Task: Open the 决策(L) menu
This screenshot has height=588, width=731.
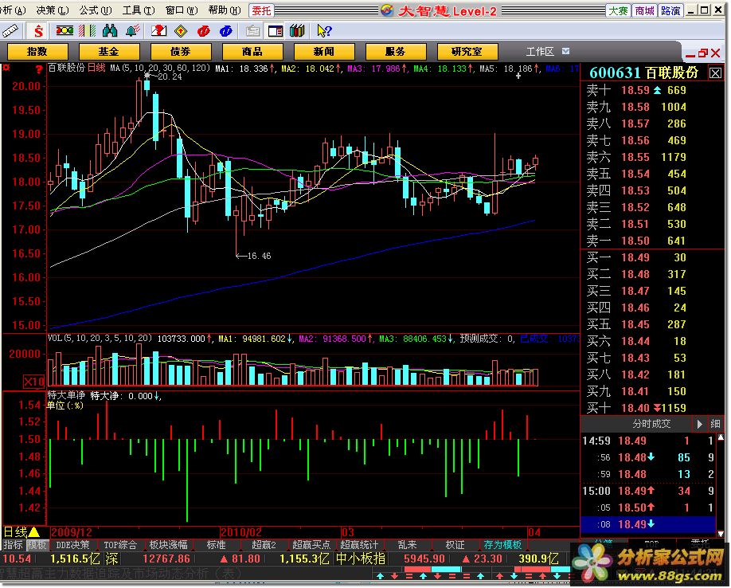Action: (53, 10)
